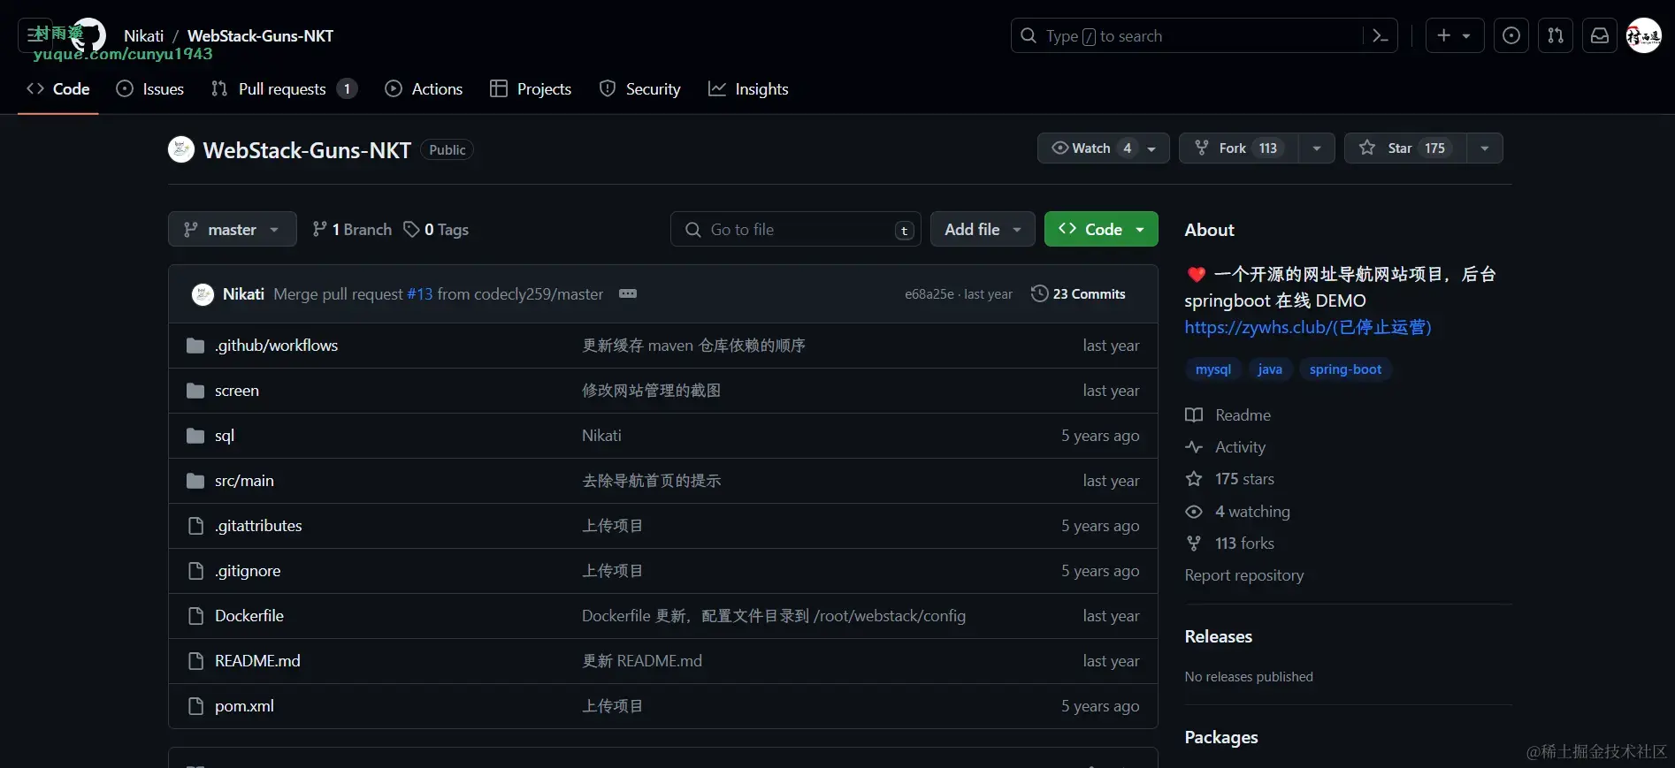Focus the Go to file input
Image resolution: width=1675 pixels, height=768 pixels.
[x=796, y=230]
